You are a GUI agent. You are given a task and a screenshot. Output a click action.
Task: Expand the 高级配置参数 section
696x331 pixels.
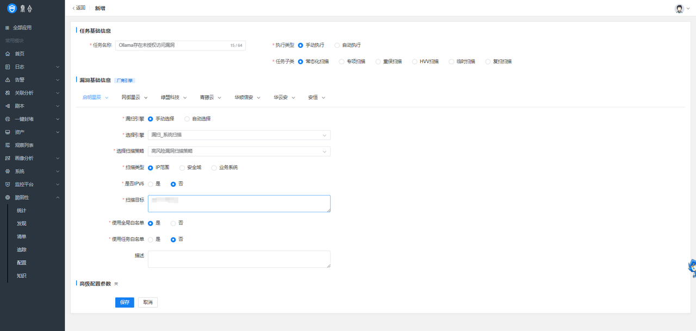coord(116,284)
